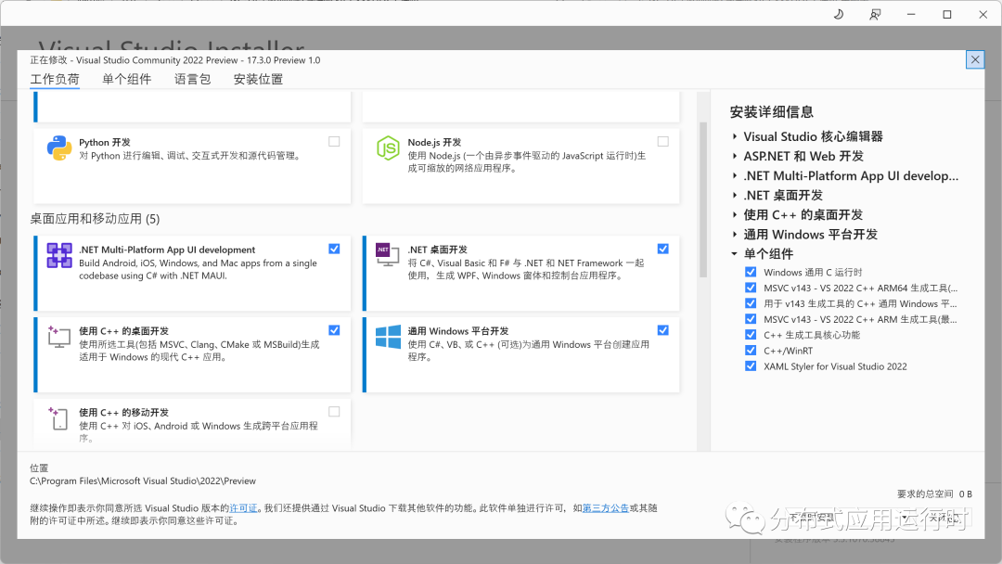
Task: Uncheck the 使用 C++ 的桌面开发 workload checkbox
Action: click(334, 330)
